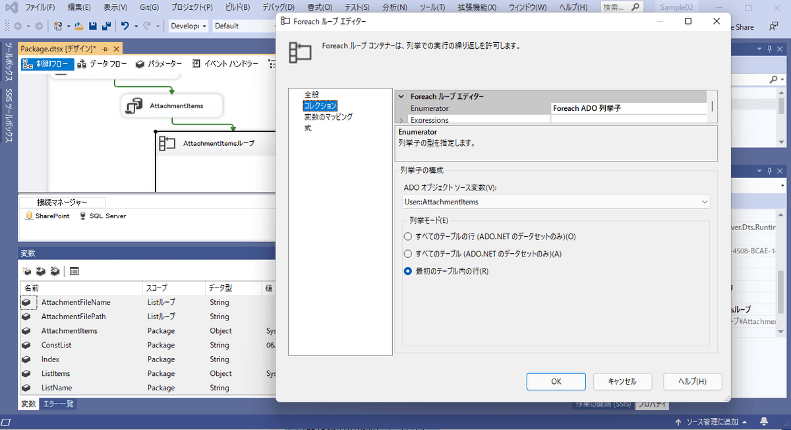Image resolution: width=791 pixels, height=430 pixels.
Task: Click the Foreach loop container icon on canvas
Action: (166, 143)
